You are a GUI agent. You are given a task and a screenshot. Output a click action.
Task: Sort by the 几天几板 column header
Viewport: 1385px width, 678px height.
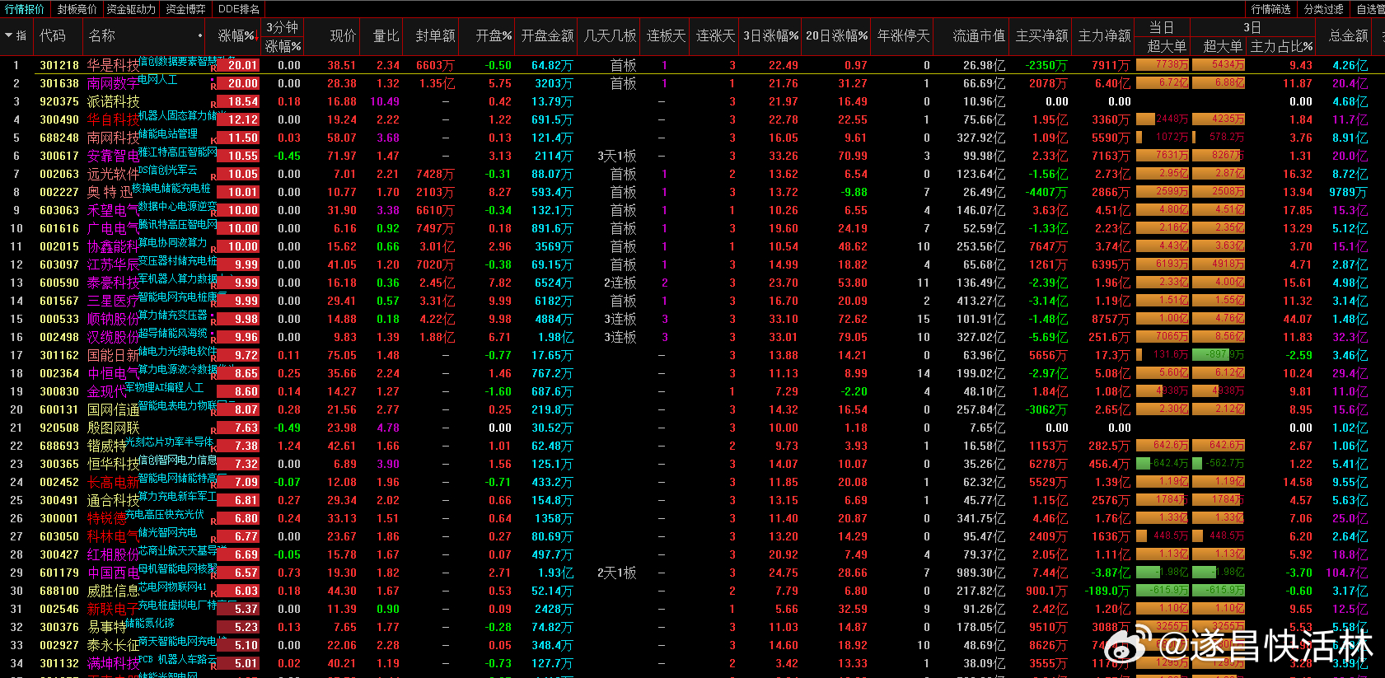coord(610,35)
